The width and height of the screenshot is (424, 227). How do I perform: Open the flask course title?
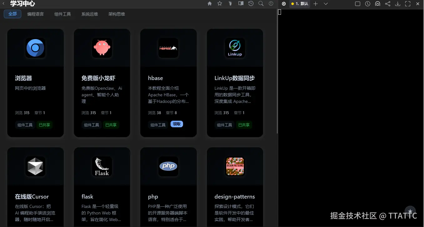click(x=87, y=197)
